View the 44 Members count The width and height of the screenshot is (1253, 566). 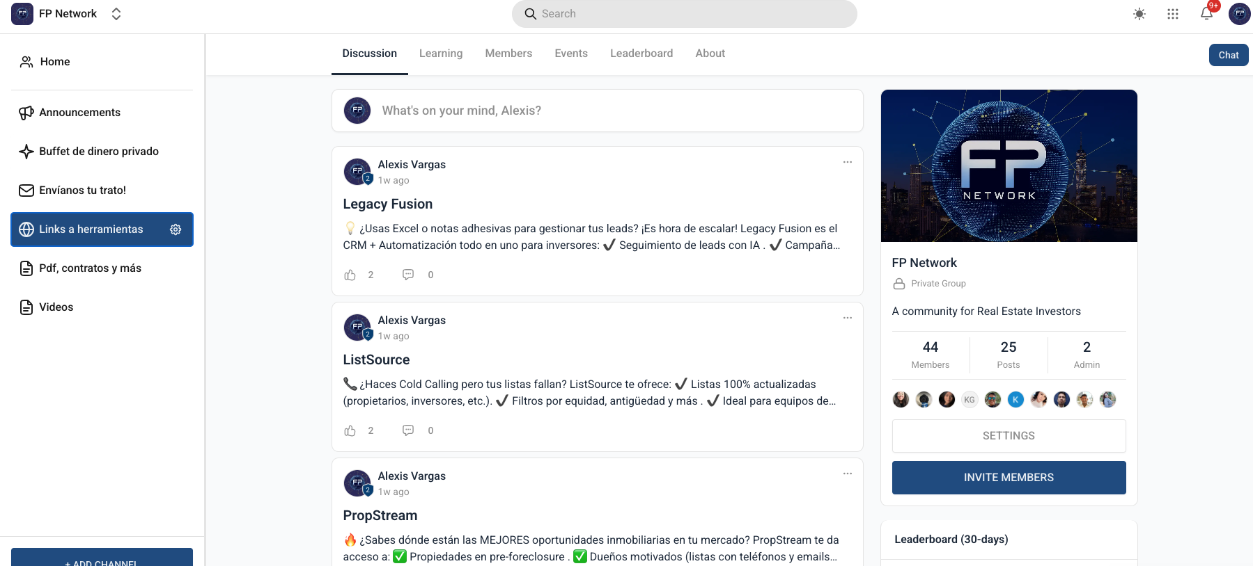tap(931, 355)
